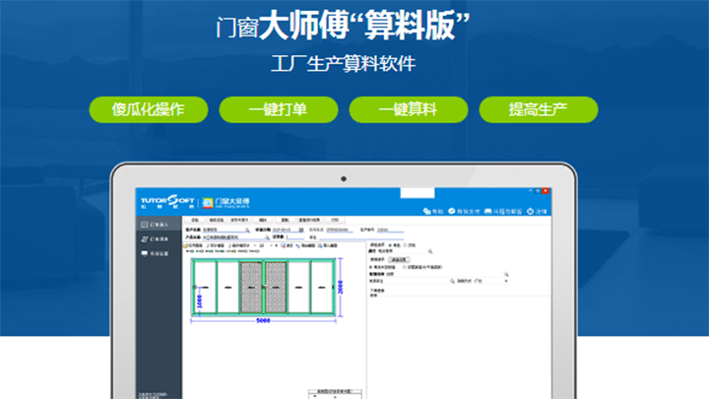Click the 帮助 help icon in header
Image resolution: width=709 pixels, height=399 pixels.
(x=426, y=211)
